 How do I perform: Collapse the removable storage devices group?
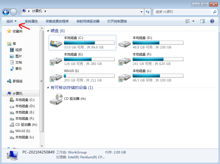pyautogui.click(x=48, y=88)
